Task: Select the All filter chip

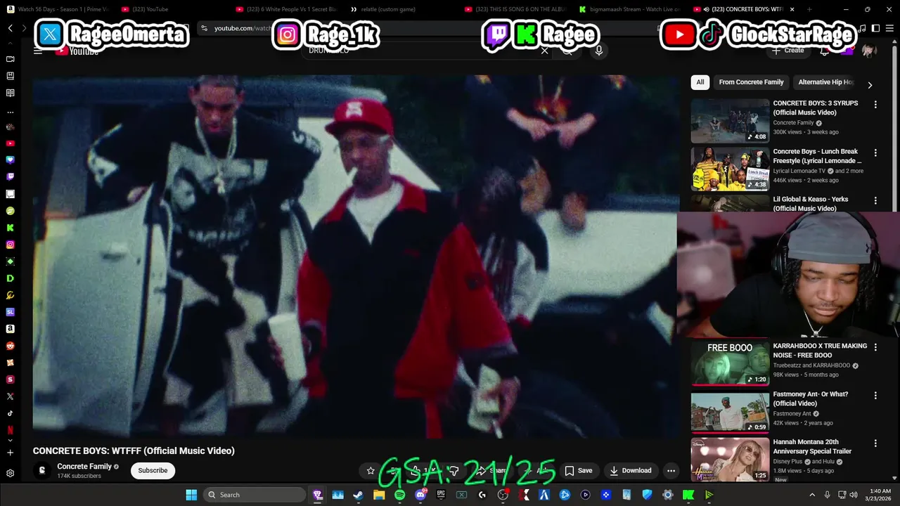Action: point(700,82)
